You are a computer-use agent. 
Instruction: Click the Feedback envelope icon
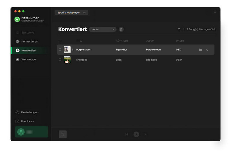pyautogui.click(x=17, y=121)
